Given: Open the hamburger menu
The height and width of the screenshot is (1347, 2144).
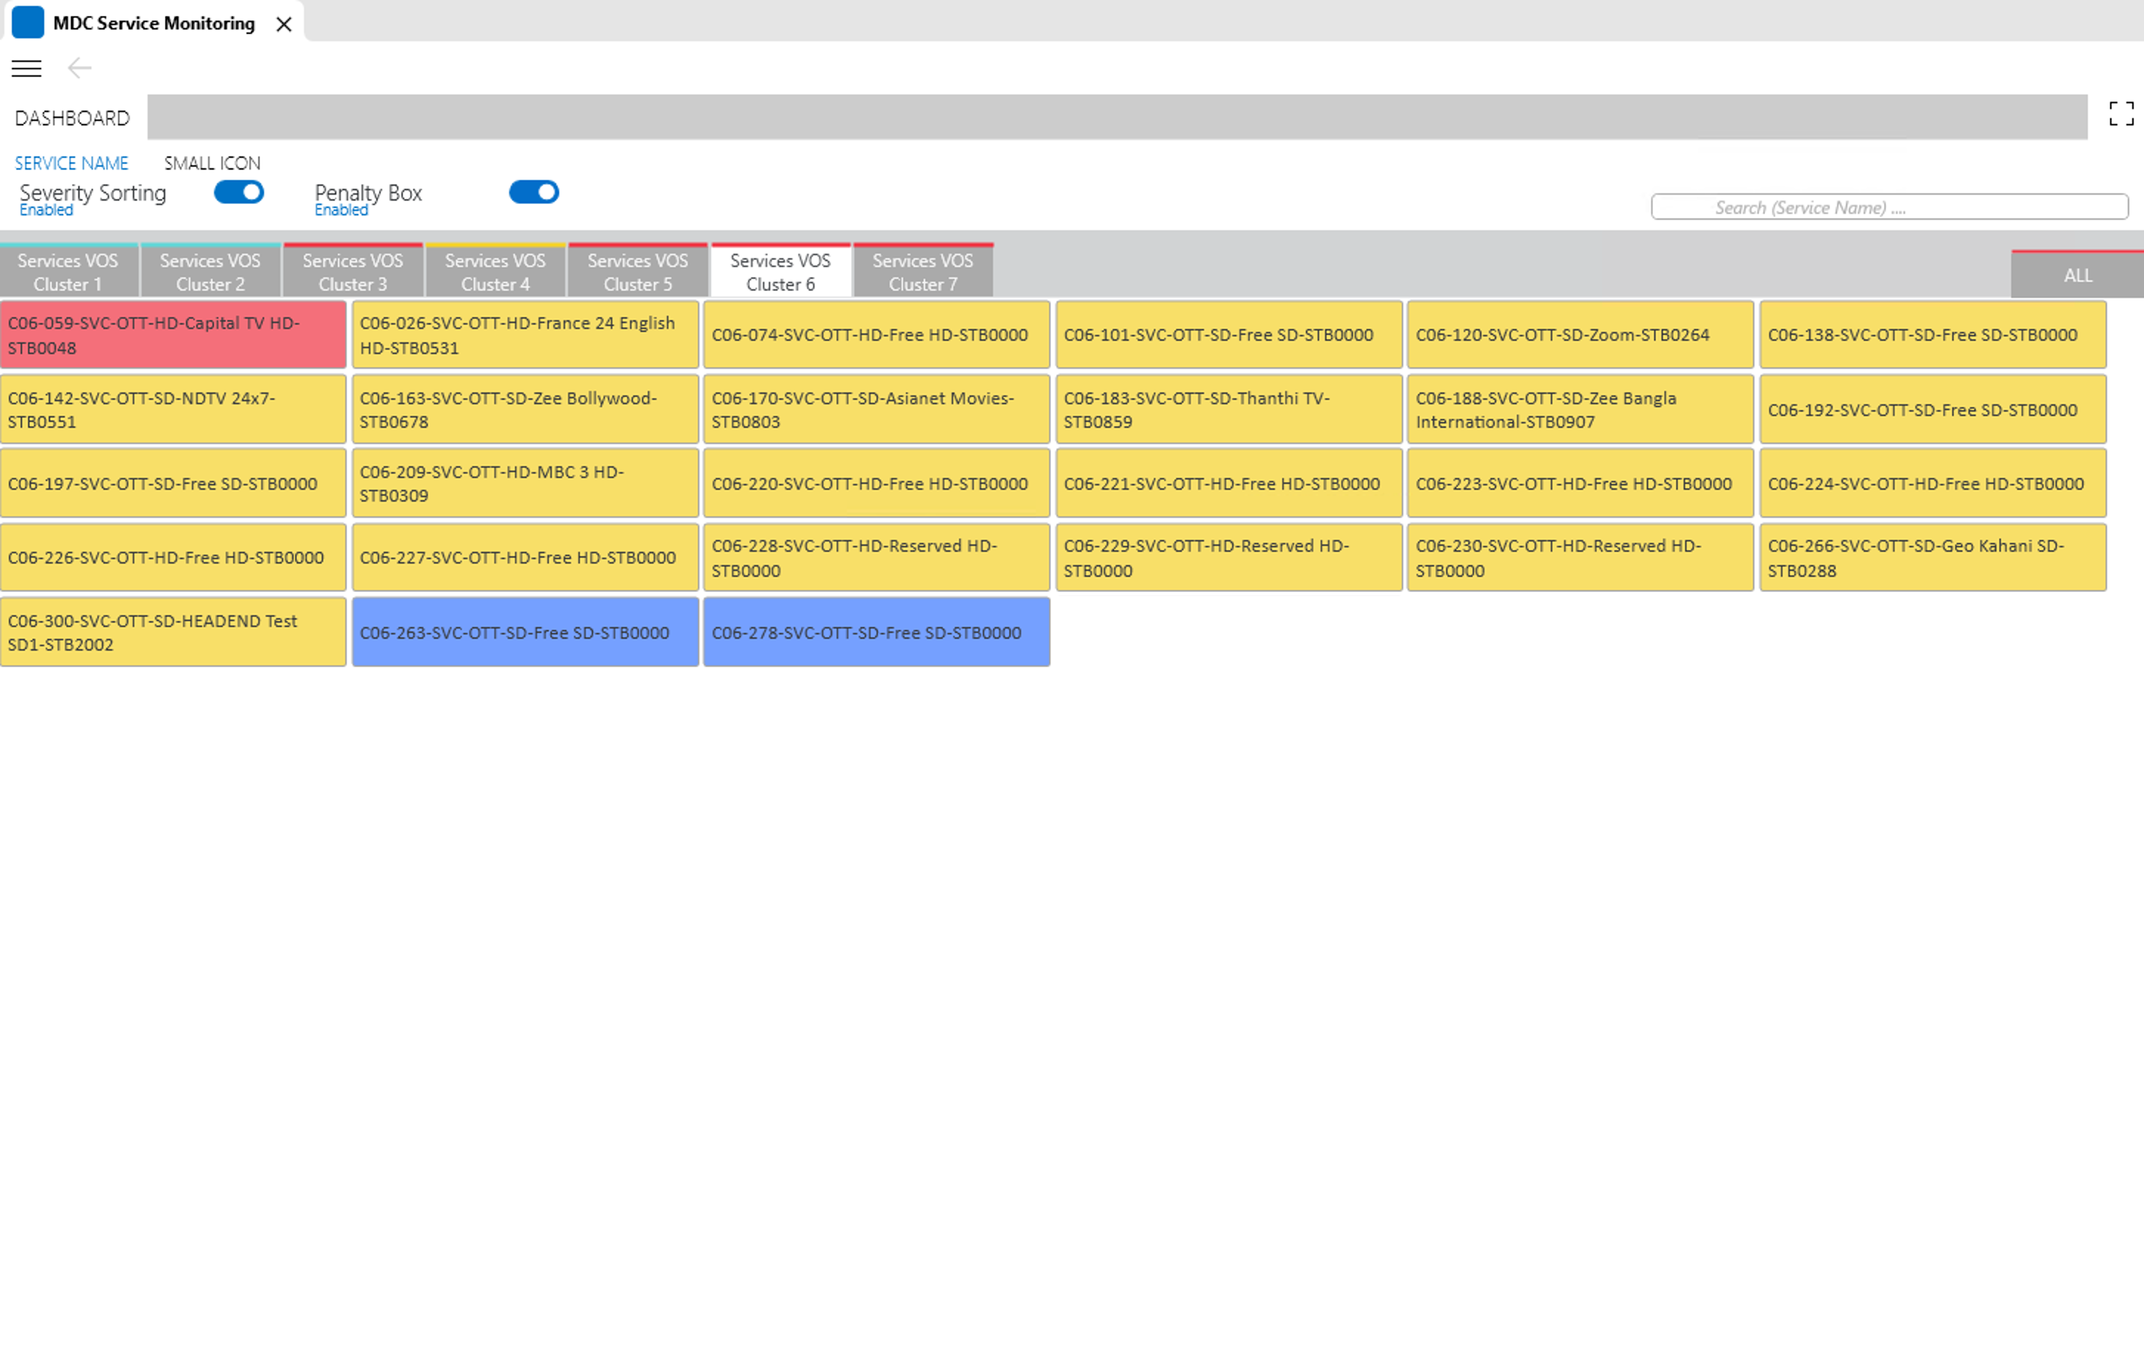Looking at the screenshot, I should tap(27, 67).
